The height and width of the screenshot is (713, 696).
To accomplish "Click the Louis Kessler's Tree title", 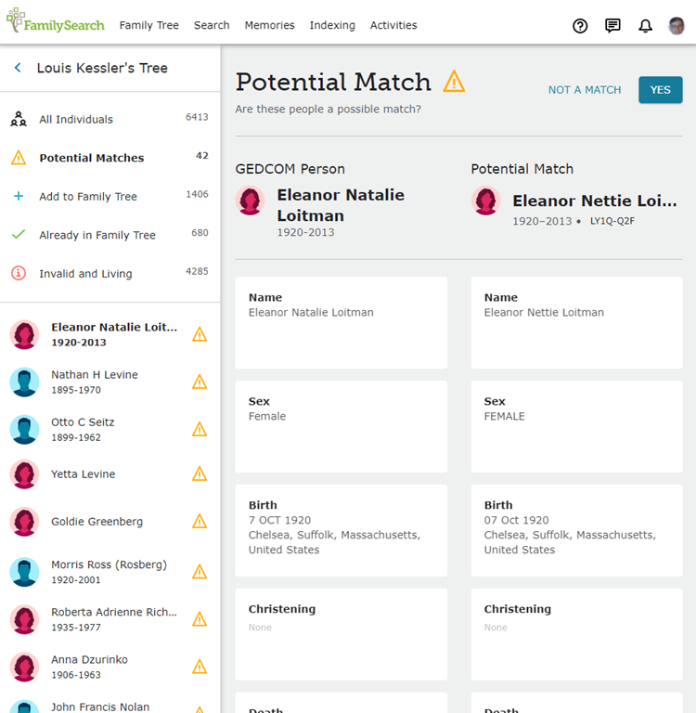I will (x=102, y=68).
